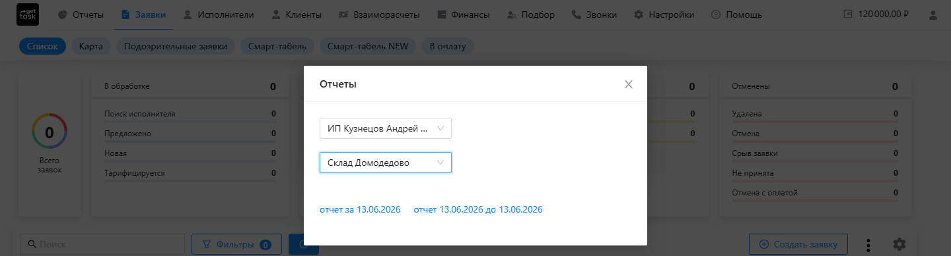
Task: Switch to Подозрительные заявки tab
Action: click(176, 46)
